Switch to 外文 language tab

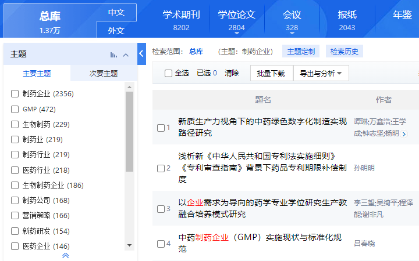[116, 30]
